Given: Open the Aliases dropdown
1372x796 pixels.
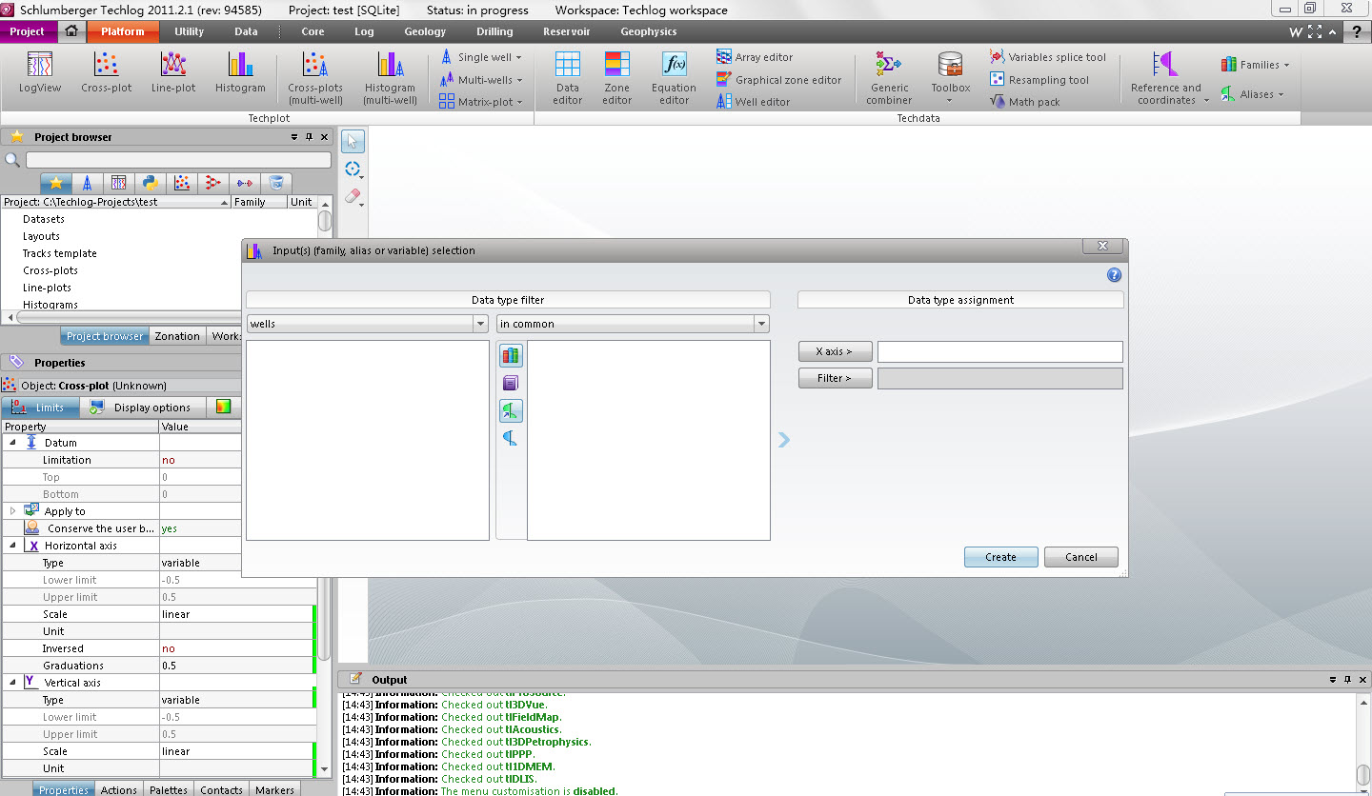Looking at the screenshot, I should [1252, 94].
